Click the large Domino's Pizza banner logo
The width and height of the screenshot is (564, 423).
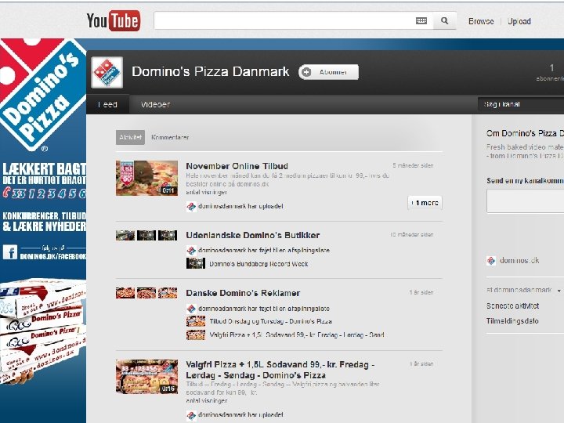(43, 94)
